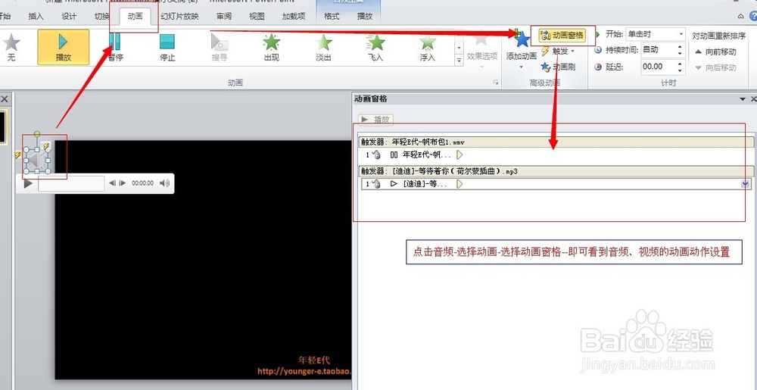Viewport: 757px width, 390px height.
Task: Close the slide thumbnail pane
Action: pos(5,99)
